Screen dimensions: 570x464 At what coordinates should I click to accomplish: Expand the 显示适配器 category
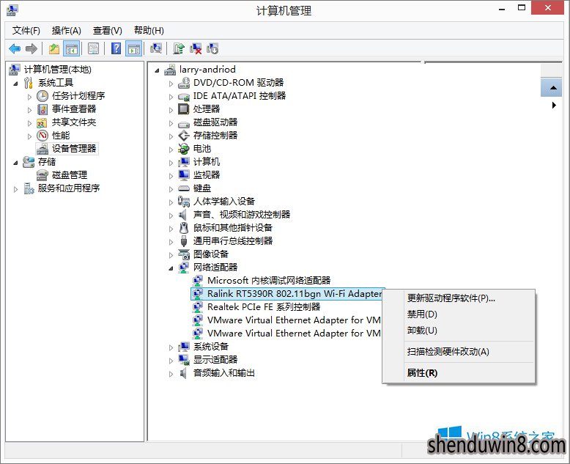click(171, 361)
